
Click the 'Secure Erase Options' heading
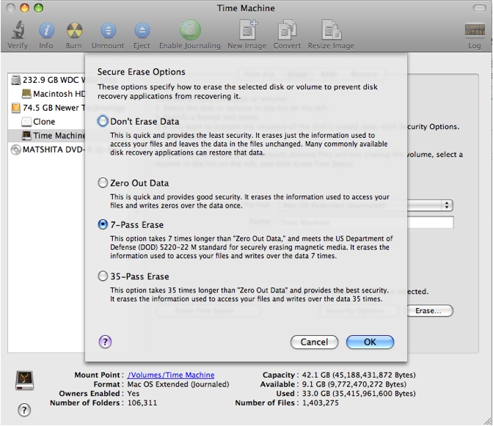tap(142, 72)
